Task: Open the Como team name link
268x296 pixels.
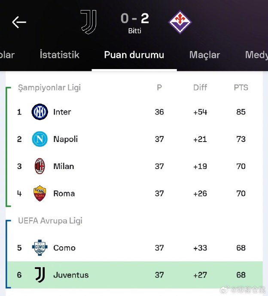Action: coord(64,248)
